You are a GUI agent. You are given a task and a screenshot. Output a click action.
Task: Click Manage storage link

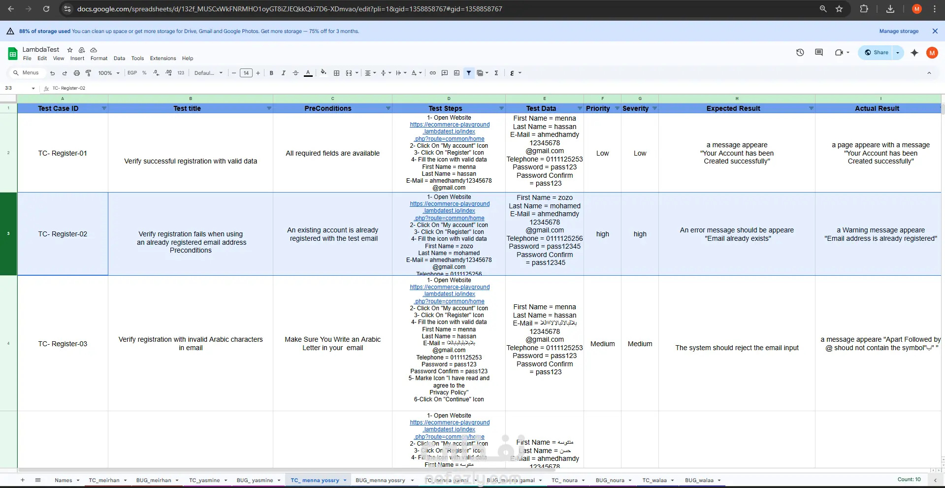pyautogui.click(x=899, y=31)
